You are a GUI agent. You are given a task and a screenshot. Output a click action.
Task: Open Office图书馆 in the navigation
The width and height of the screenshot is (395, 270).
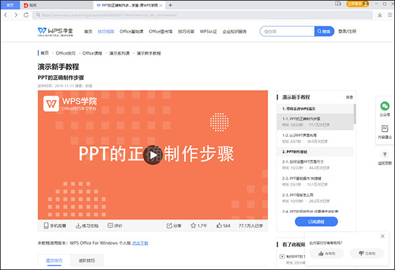pos(161,32)
